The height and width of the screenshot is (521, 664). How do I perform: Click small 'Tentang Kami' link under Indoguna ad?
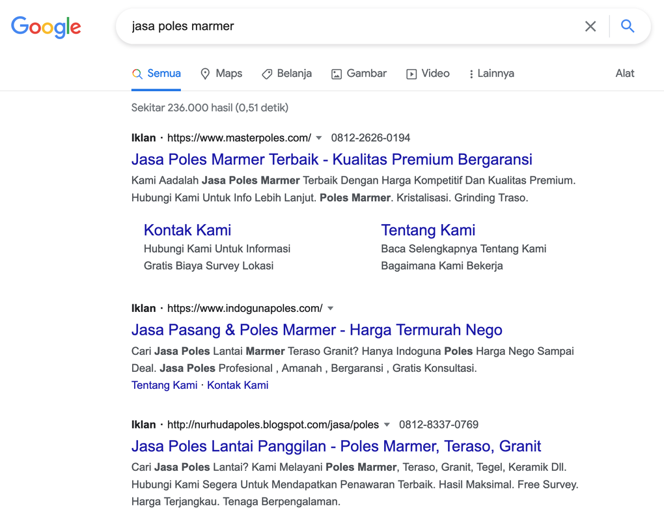coord(164,386)
